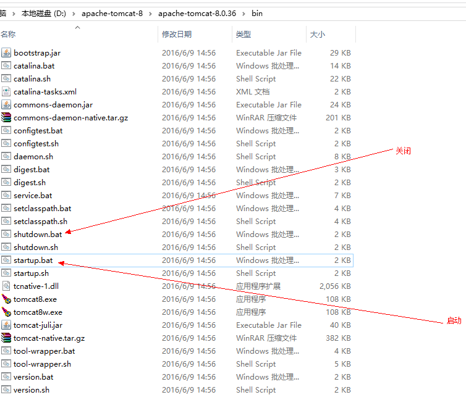Expand breadcrumb chevron after apache-tomcat-8.0.36
The height and width of the screenshot is (400, 466).
point(244,14)
